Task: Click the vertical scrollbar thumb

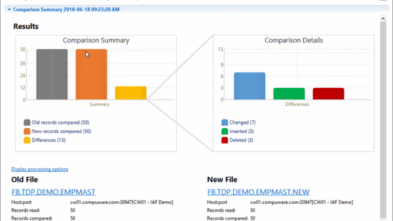Action: pyautogui.click(x=383, y=120)
